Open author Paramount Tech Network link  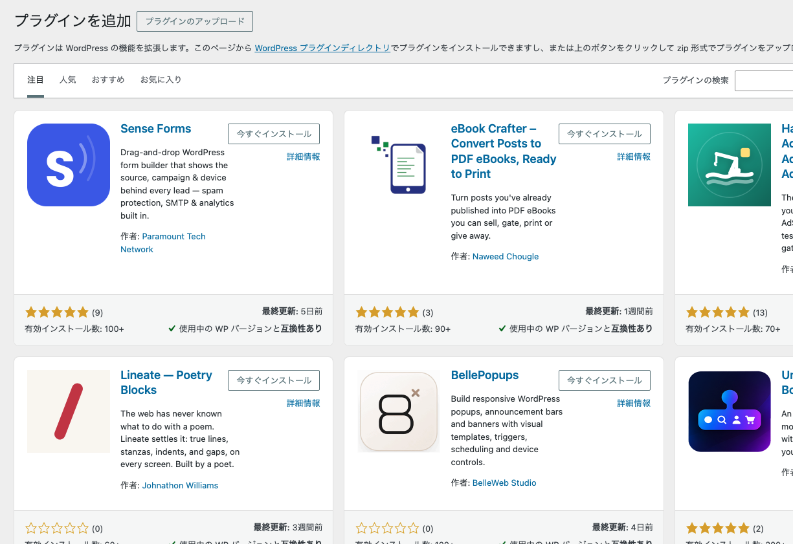click(163, 243)
